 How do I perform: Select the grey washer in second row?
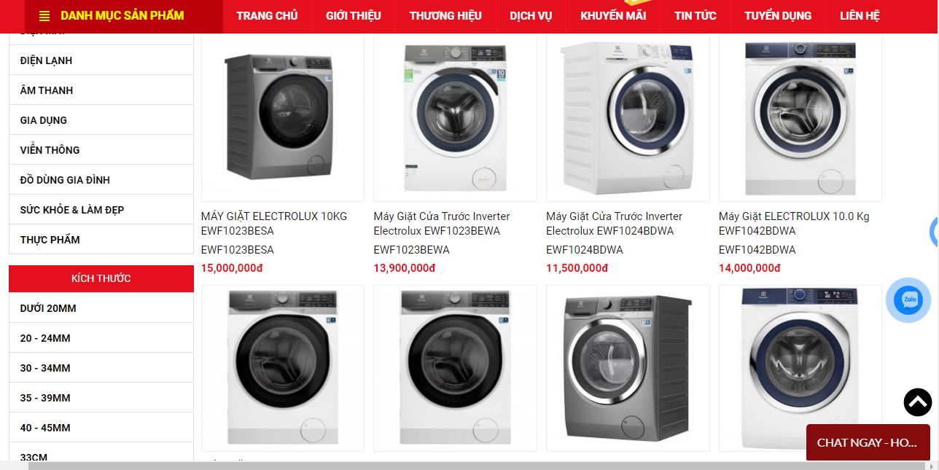(x=628, y=368)
